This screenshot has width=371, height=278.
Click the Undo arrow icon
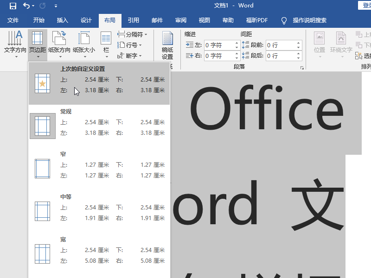(x=26, y=6)
